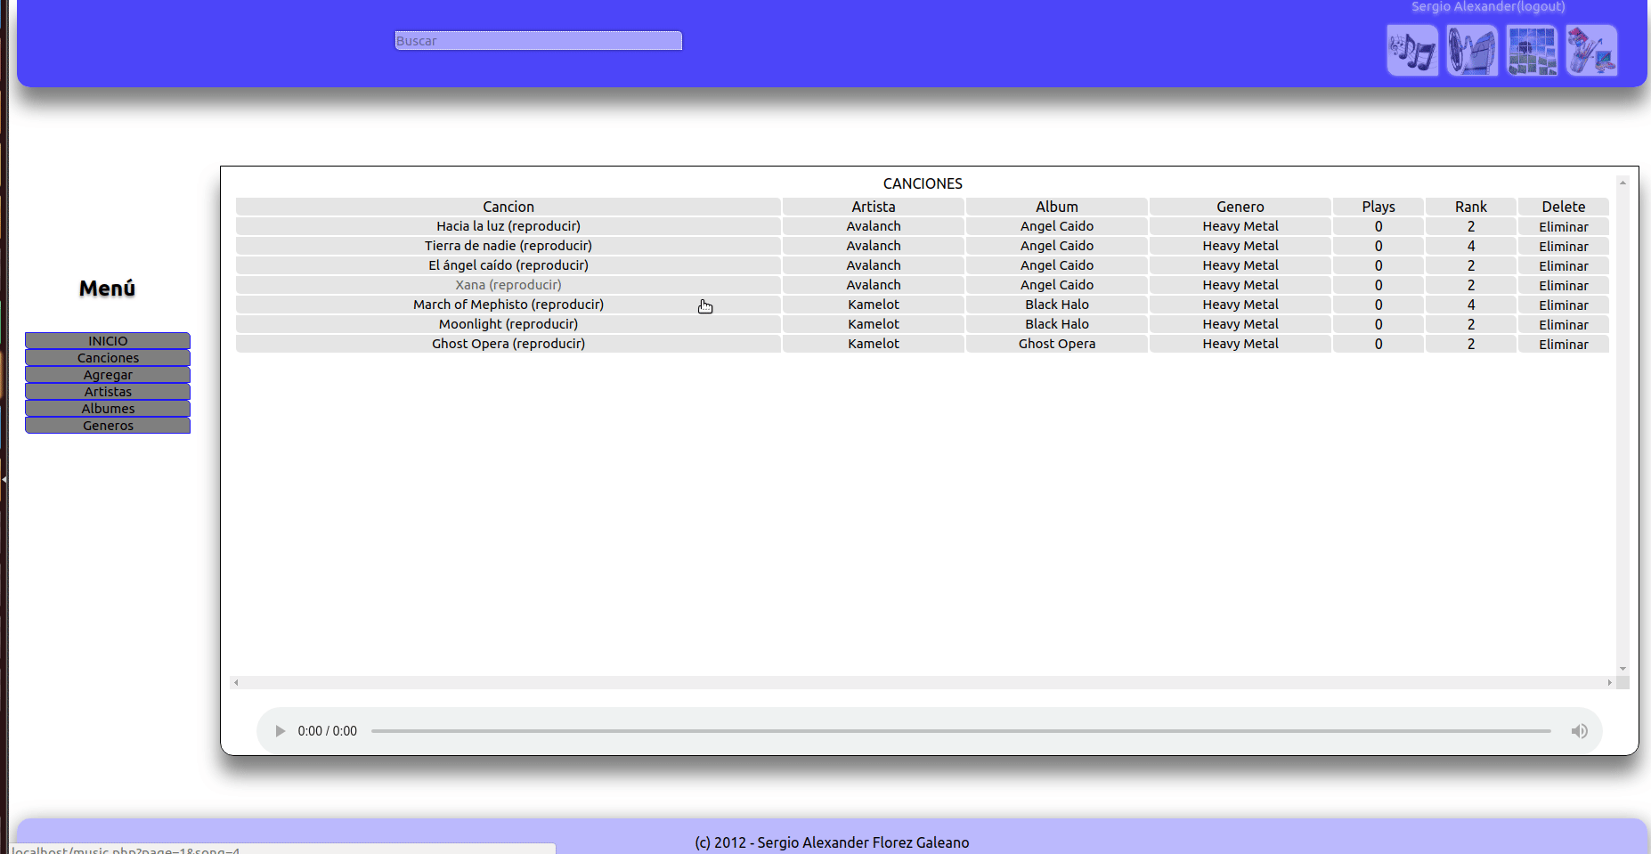Viewport: 1651px width, 854px height.
Task: Eliminar the song Ghost Opera
Action: 1563,344
